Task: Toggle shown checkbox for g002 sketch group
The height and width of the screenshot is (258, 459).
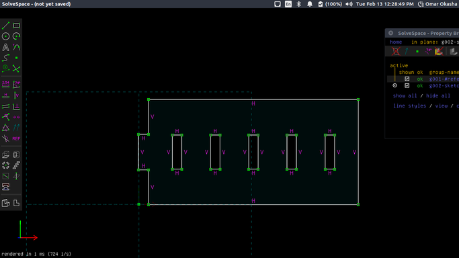Action: (x=407, y=86)
